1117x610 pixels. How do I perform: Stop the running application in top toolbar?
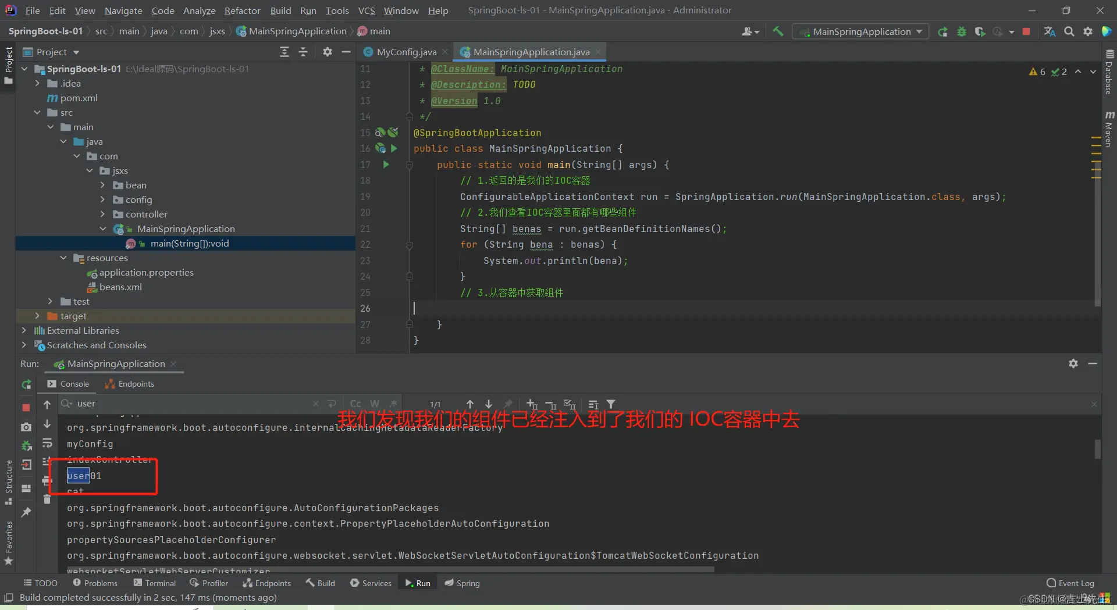[1026, 31]
